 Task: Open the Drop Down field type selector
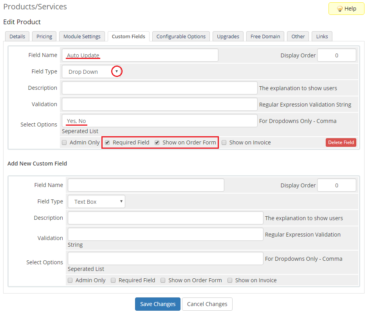point(91,72)
